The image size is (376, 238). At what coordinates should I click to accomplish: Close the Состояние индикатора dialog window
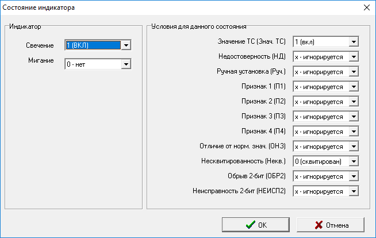coord(366,8)
